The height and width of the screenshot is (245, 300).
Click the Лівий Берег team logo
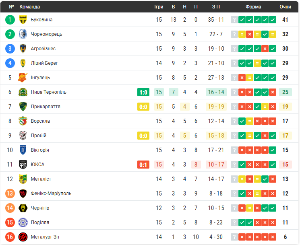[x=23, y=63]
